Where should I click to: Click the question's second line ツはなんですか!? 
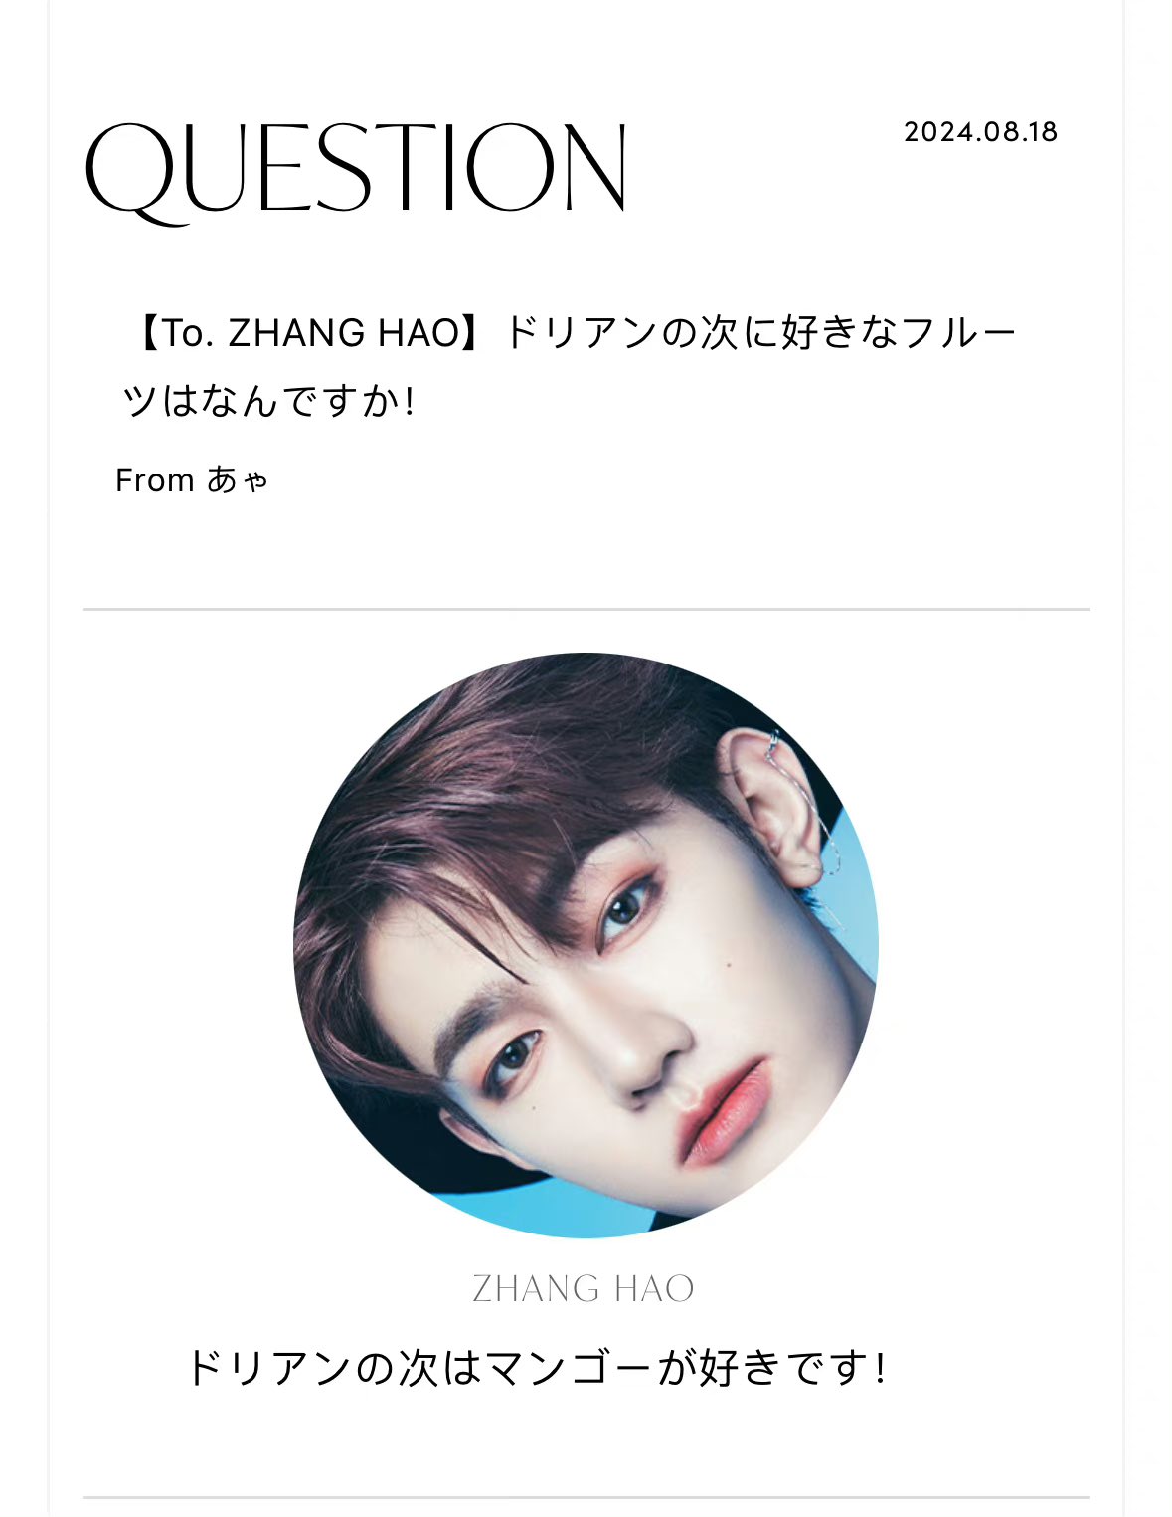click(x=268, y=402)
